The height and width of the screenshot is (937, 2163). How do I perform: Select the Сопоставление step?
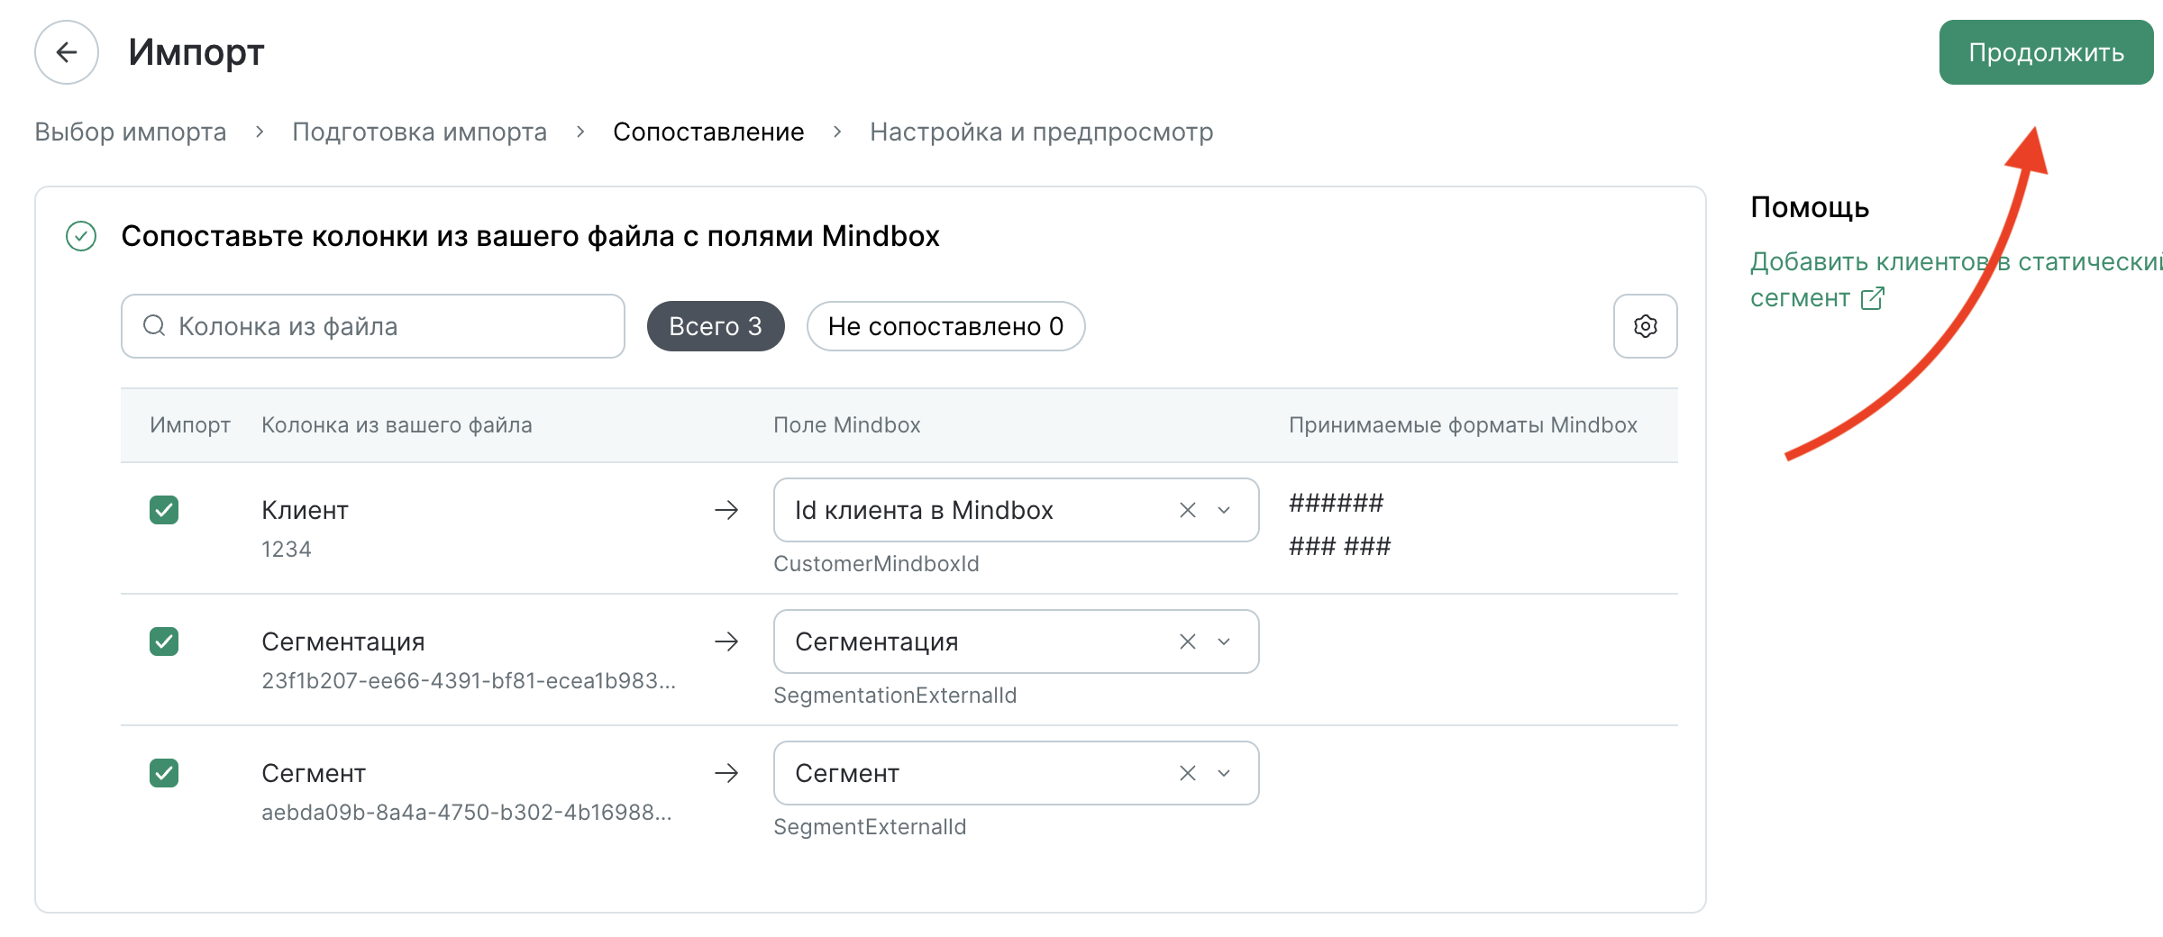pos(708,132)
